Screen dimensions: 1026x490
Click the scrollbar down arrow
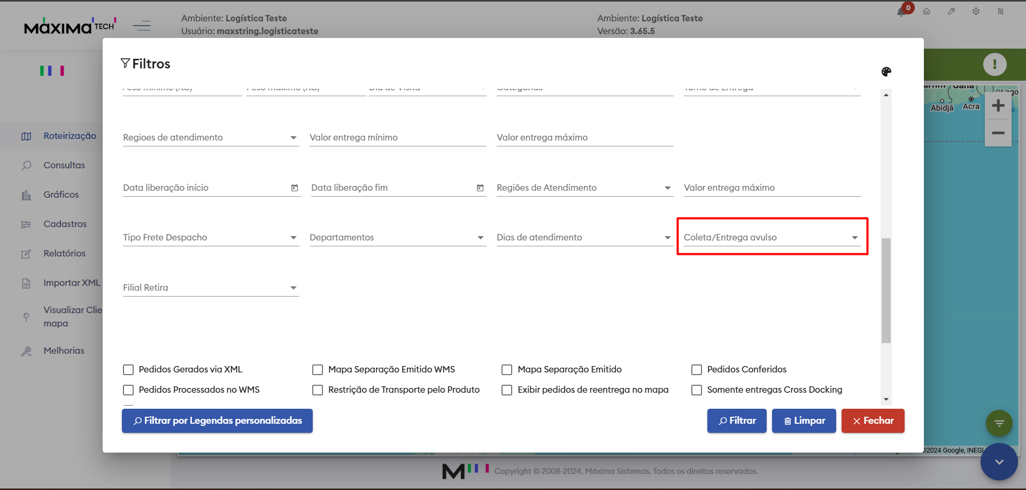pos(886,399)
